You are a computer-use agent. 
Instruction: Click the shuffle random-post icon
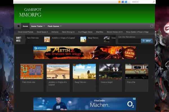click(x=152, y=26)
